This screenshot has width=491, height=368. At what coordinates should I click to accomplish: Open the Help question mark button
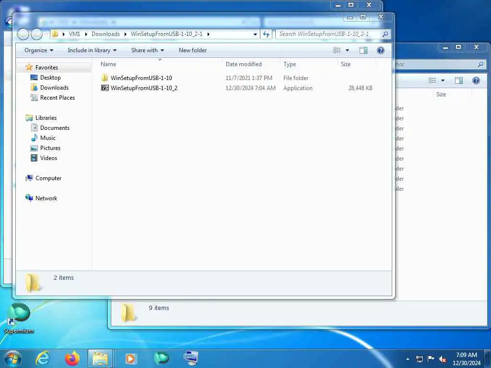click(380, 50)
